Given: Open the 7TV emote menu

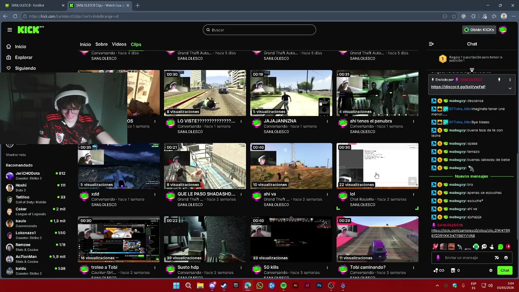Looking at the screenshot, I should click(x=497, y=258).
